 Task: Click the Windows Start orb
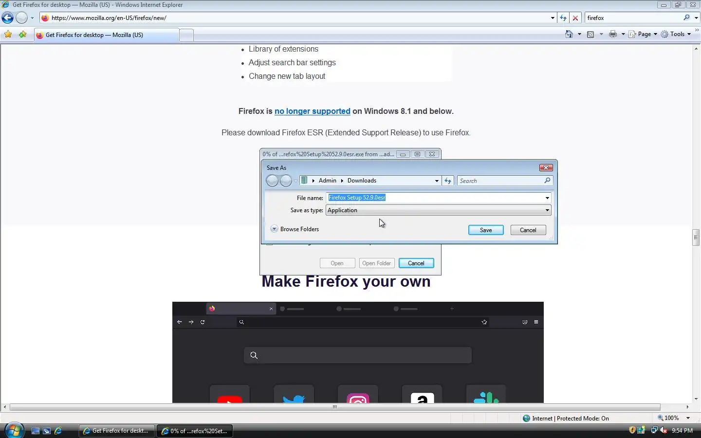pos(14,431)
